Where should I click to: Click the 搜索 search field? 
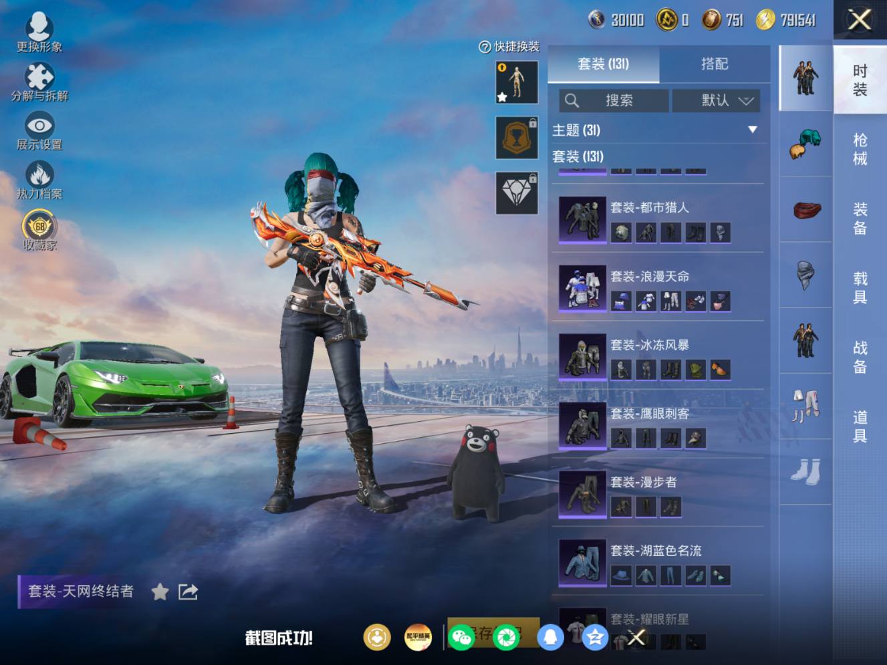614,100
